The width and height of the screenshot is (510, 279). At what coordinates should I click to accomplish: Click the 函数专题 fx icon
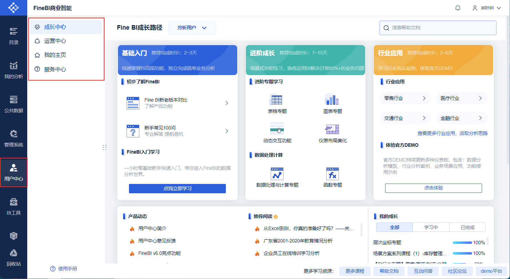(332, 174)
